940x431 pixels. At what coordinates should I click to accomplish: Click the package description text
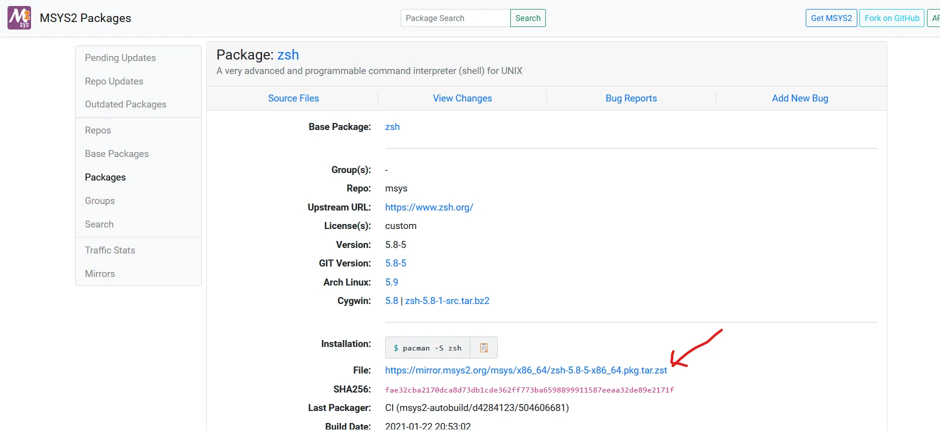click(x=369, y=70)
